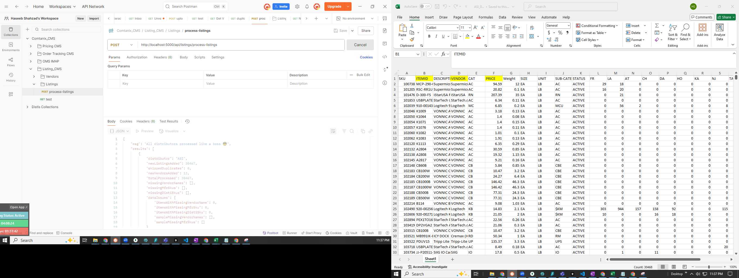The width and height of the screenshot is (739, 278).
Task: Toggle AutoSave switch in Excel
Action: pos(425,7)
